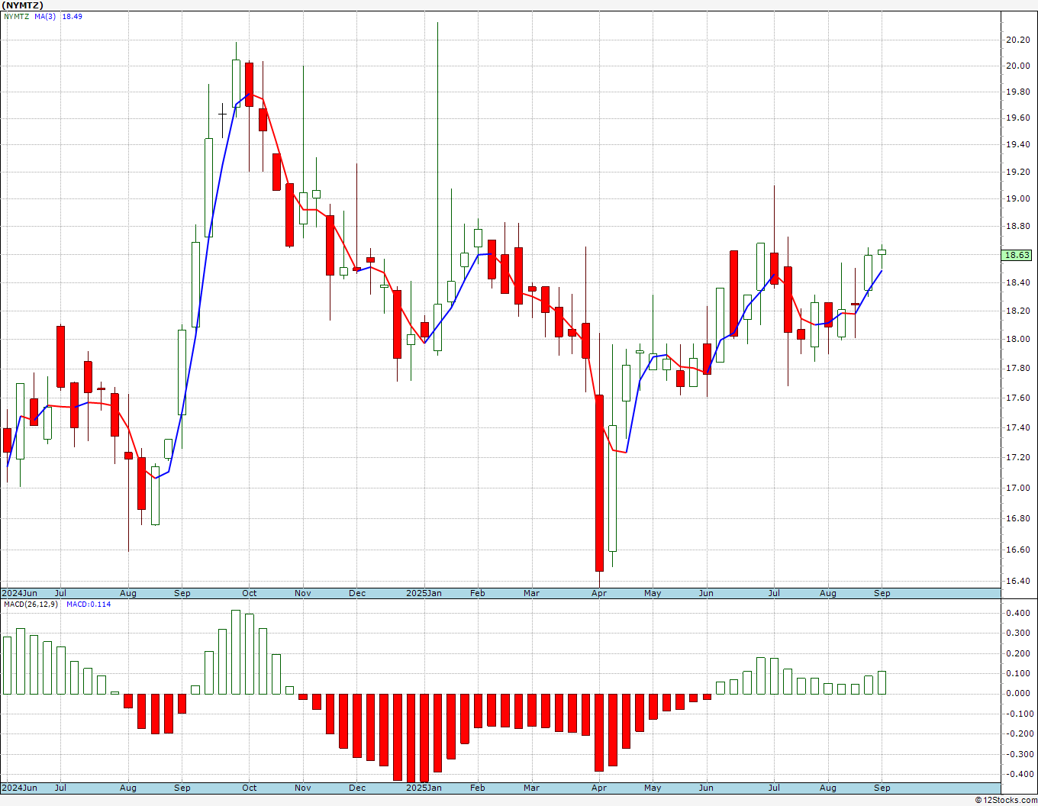Click the 20.00 price axis label
Viewport: 1038px width, 806px height.
click(x=1017, y=66)
